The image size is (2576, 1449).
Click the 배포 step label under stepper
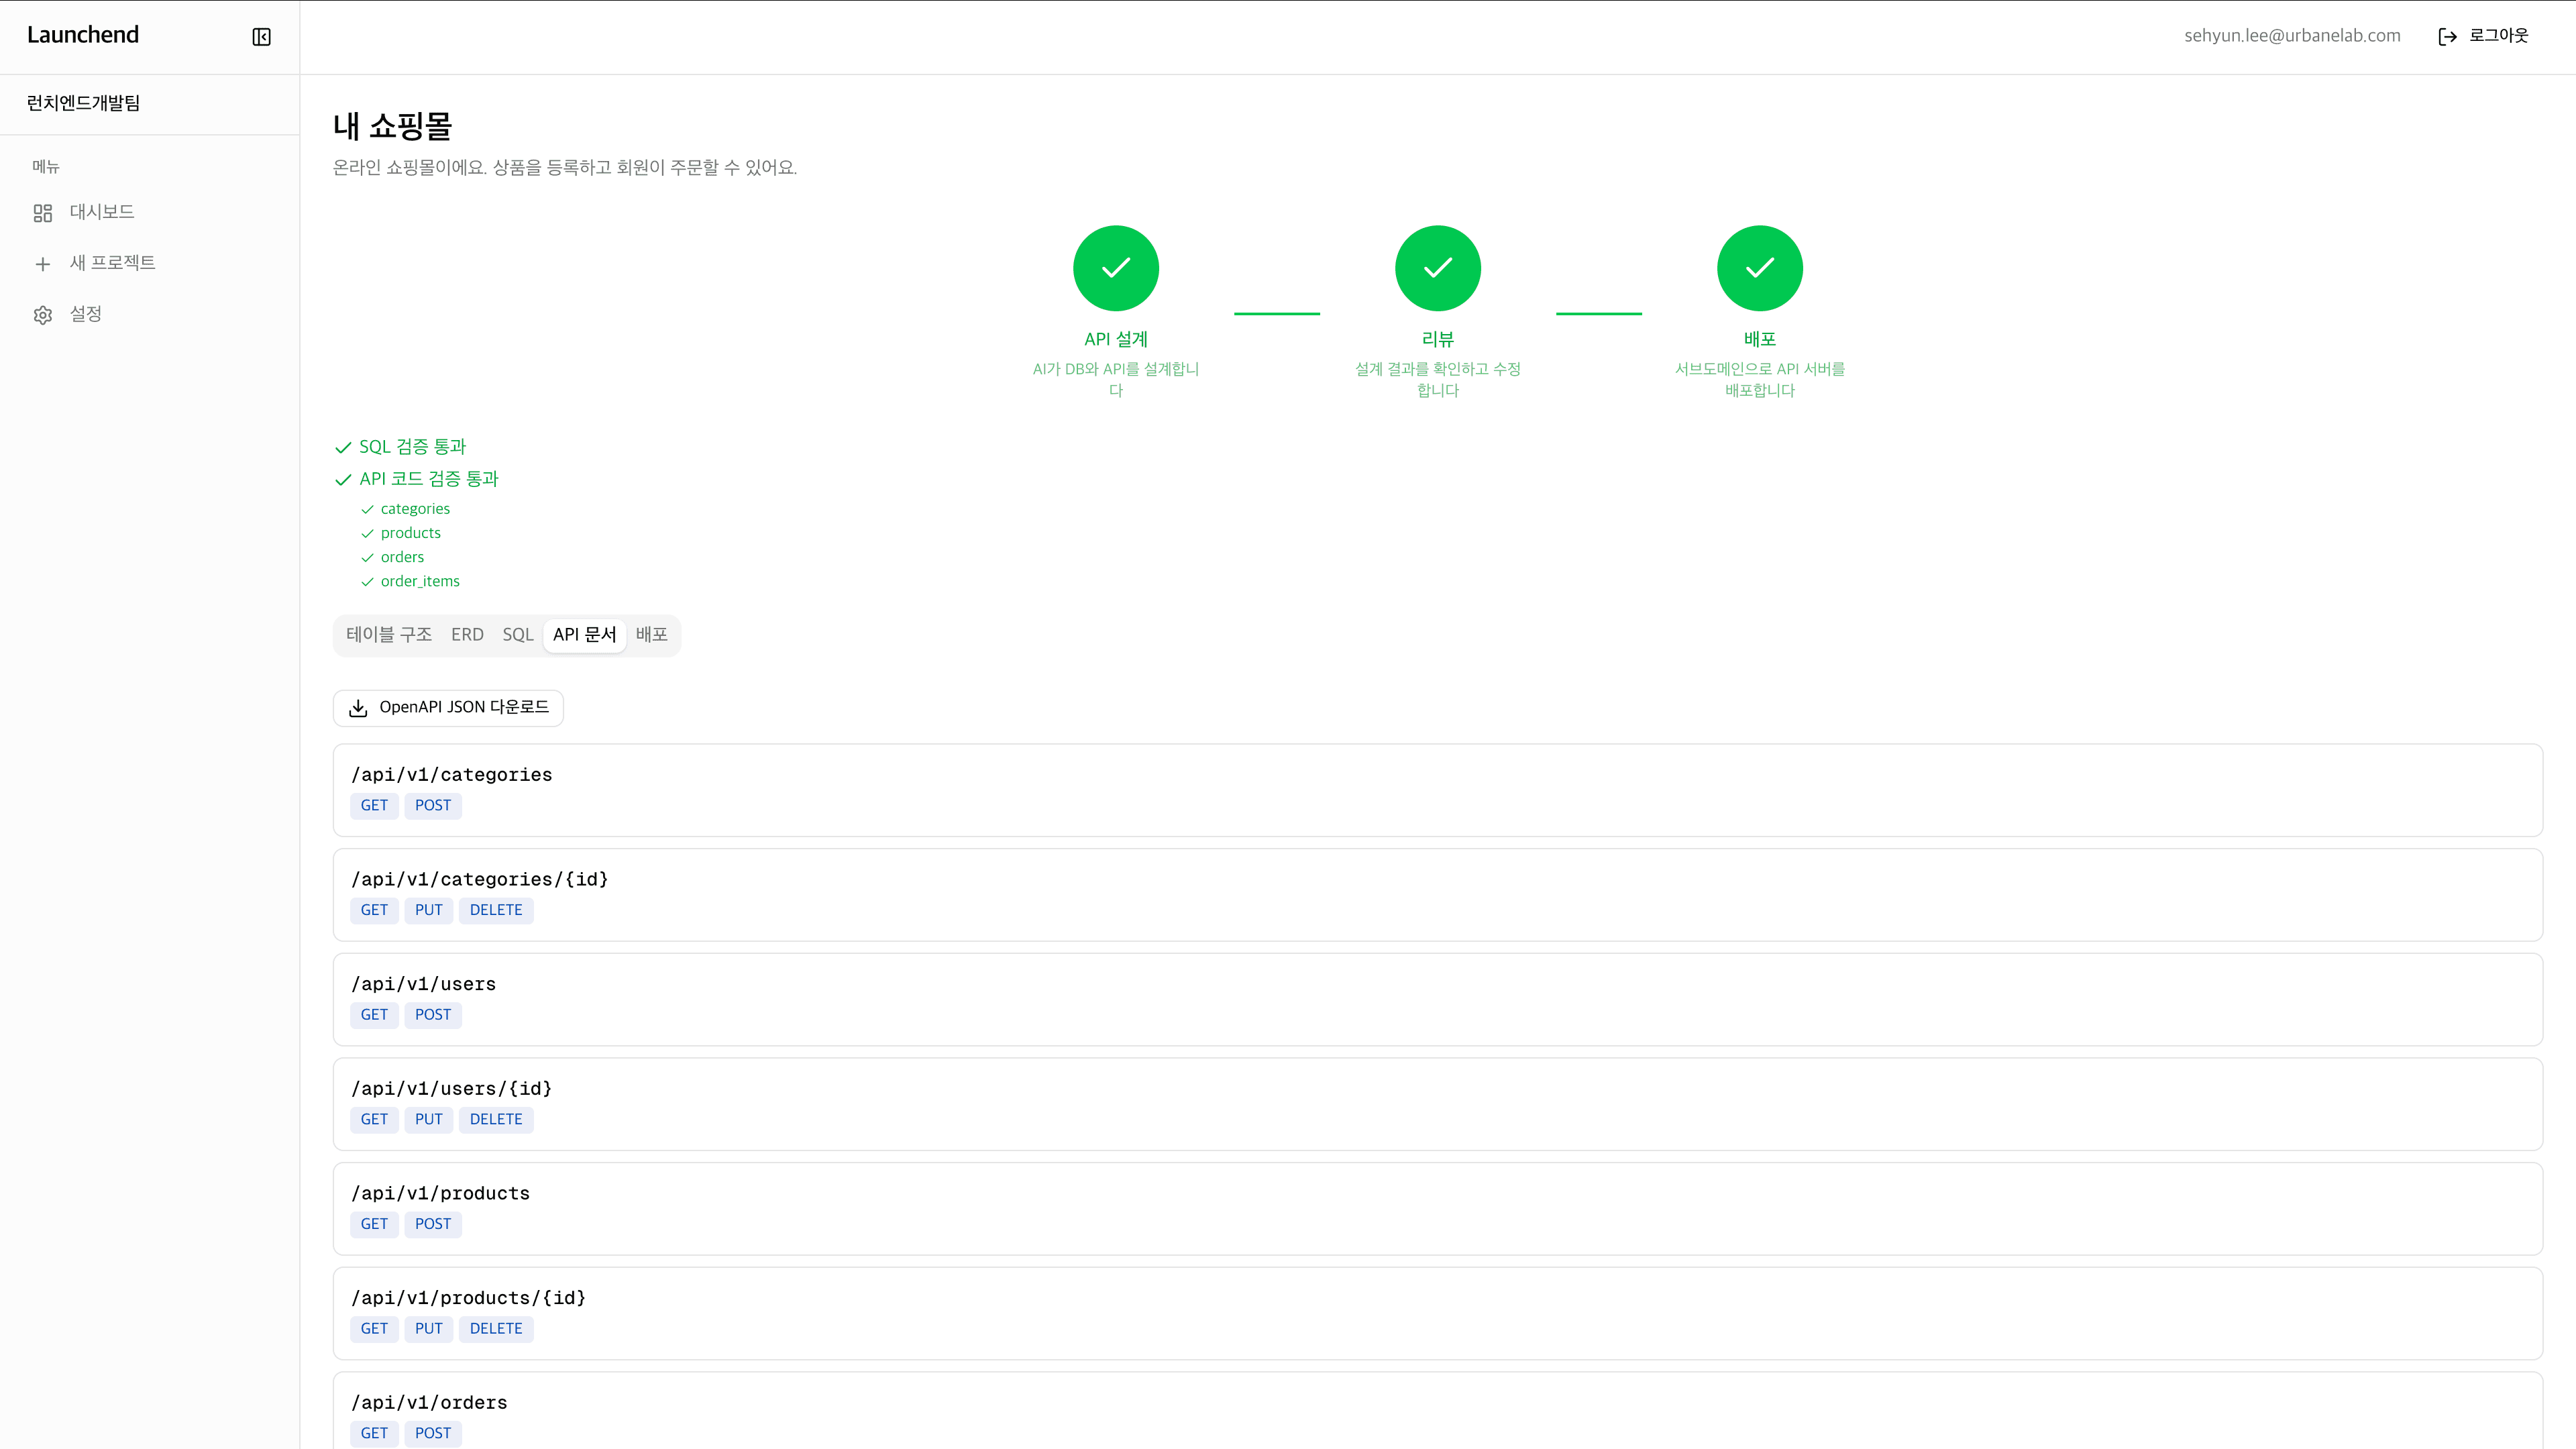1760,340
